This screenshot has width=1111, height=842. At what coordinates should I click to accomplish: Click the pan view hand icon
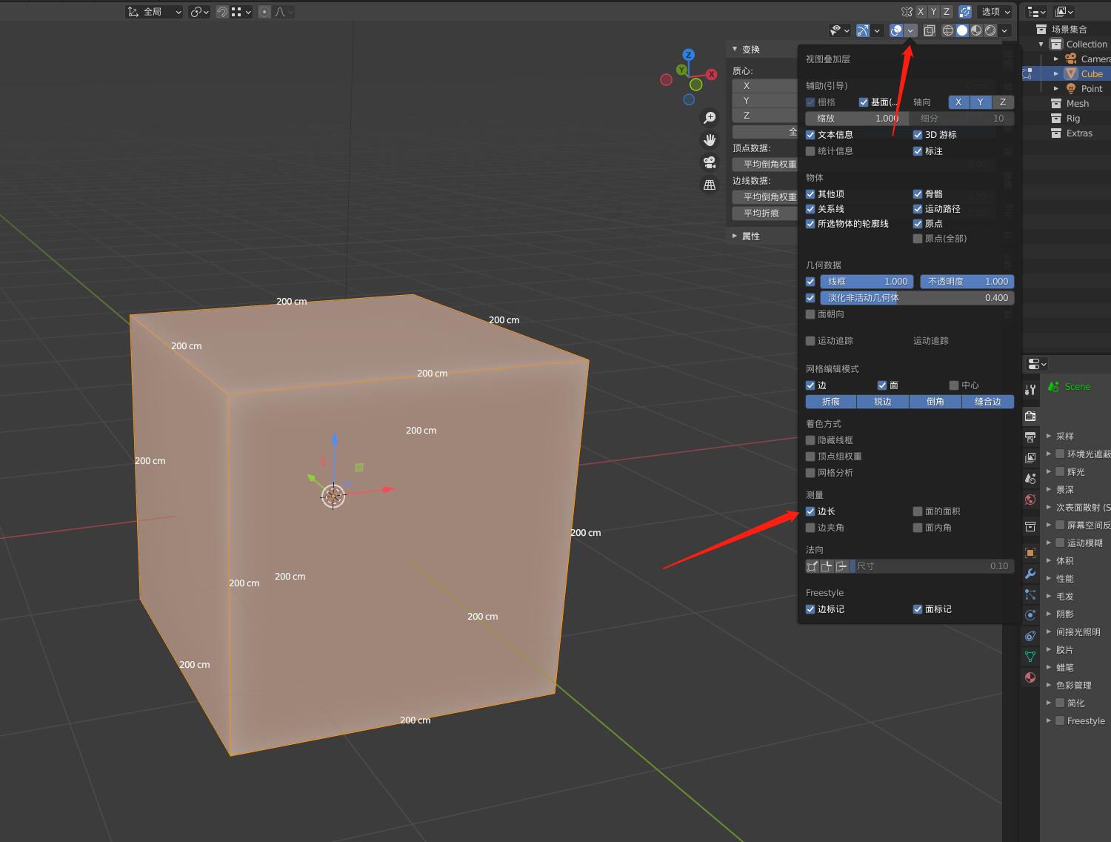tap(710, 140)
